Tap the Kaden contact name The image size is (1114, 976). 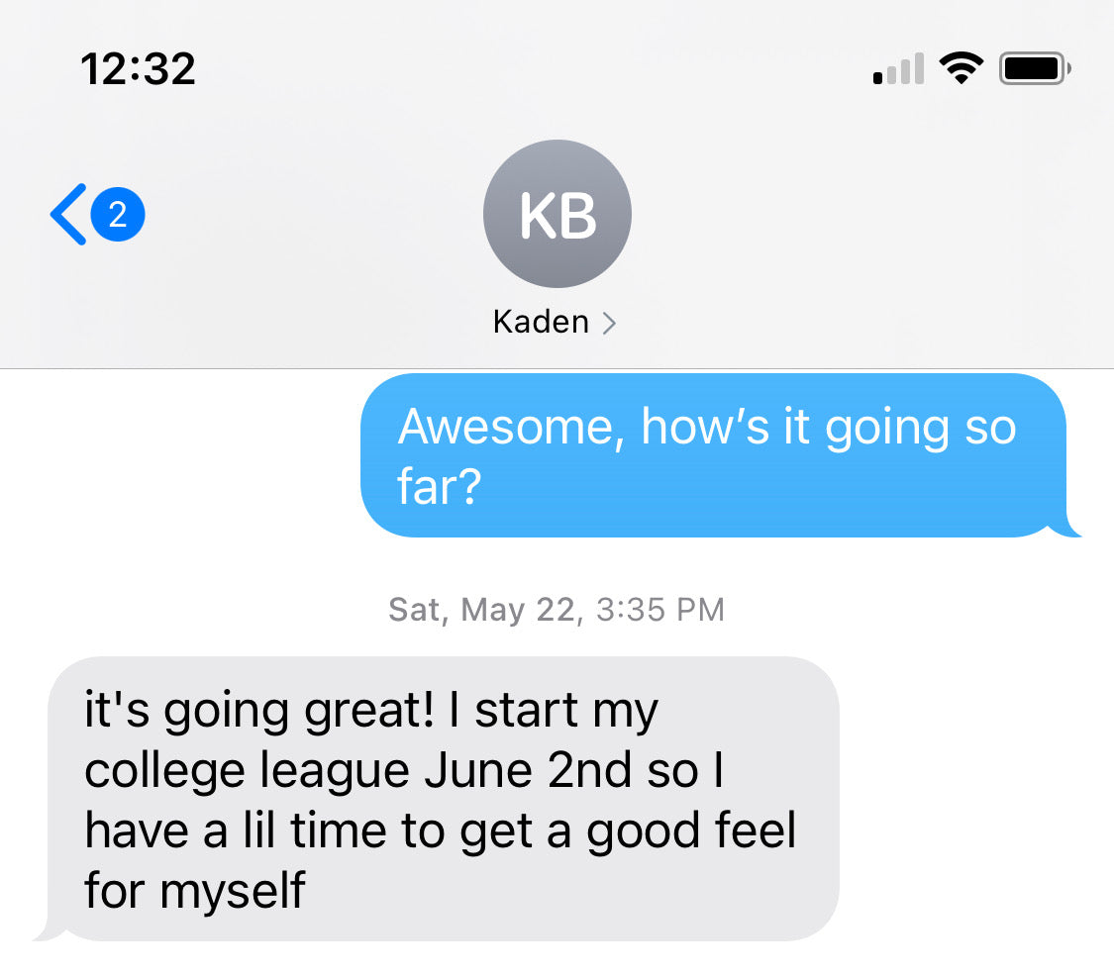coord(542,322)
